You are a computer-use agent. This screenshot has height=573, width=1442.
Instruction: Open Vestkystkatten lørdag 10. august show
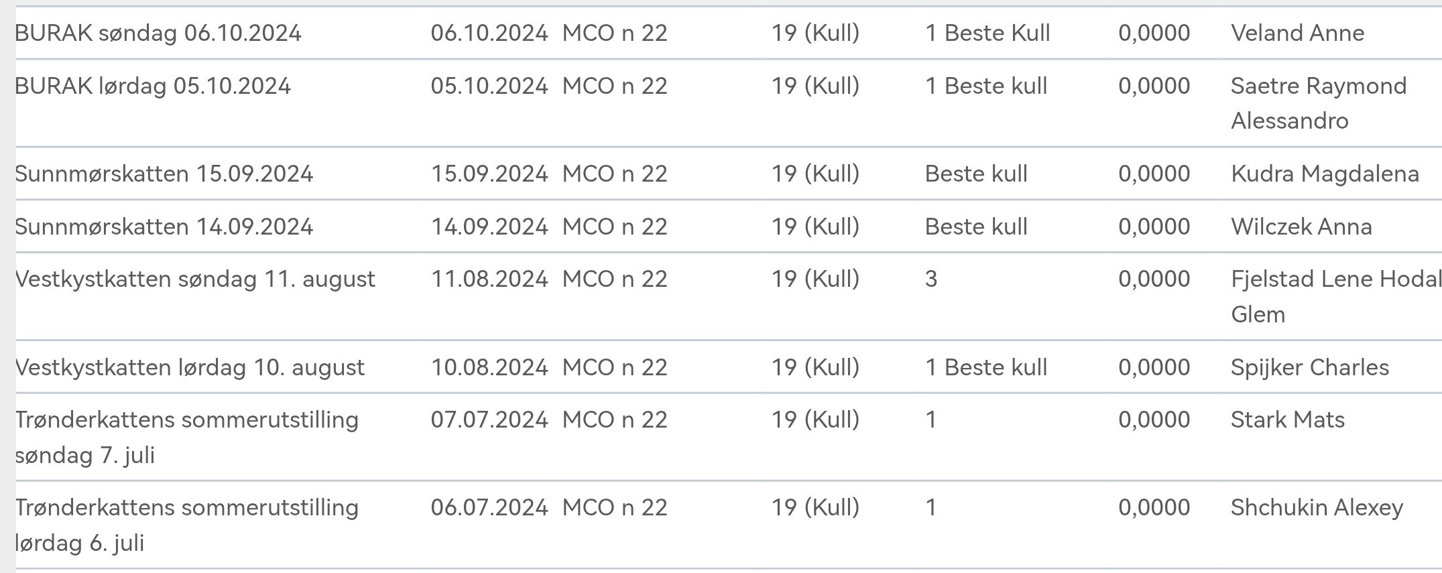pos(190,367)
